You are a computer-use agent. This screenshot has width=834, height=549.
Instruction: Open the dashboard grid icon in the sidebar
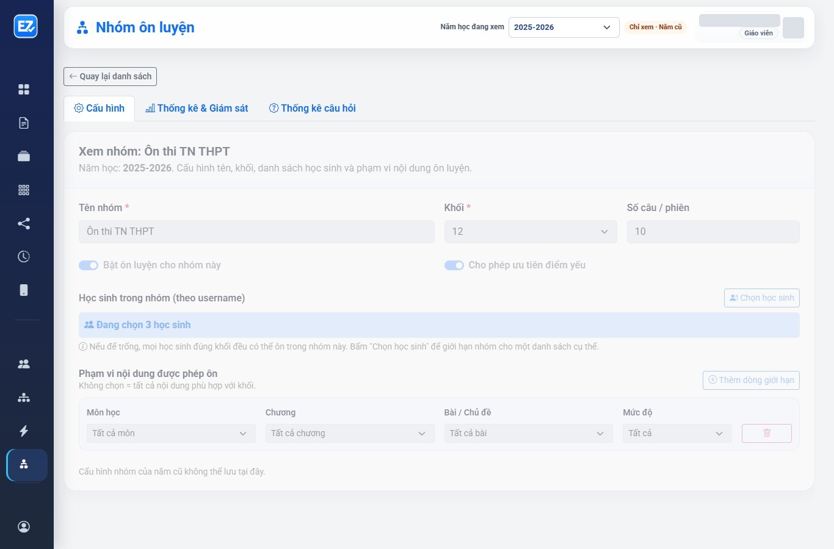[24, 90]
